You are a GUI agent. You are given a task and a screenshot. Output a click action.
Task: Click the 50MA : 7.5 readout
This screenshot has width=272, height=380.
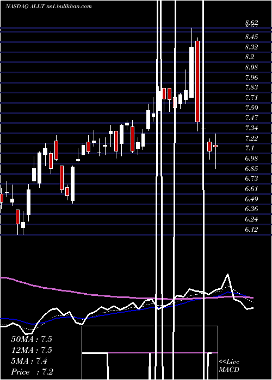click(x=32, y=339)
